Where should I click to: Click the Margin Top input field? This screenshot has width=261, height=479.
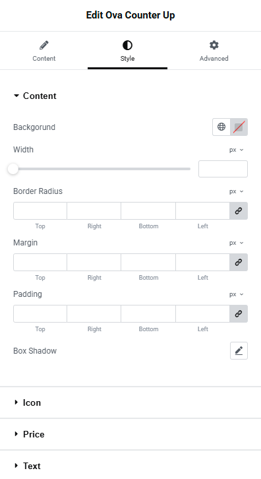(x=40, y=262)
